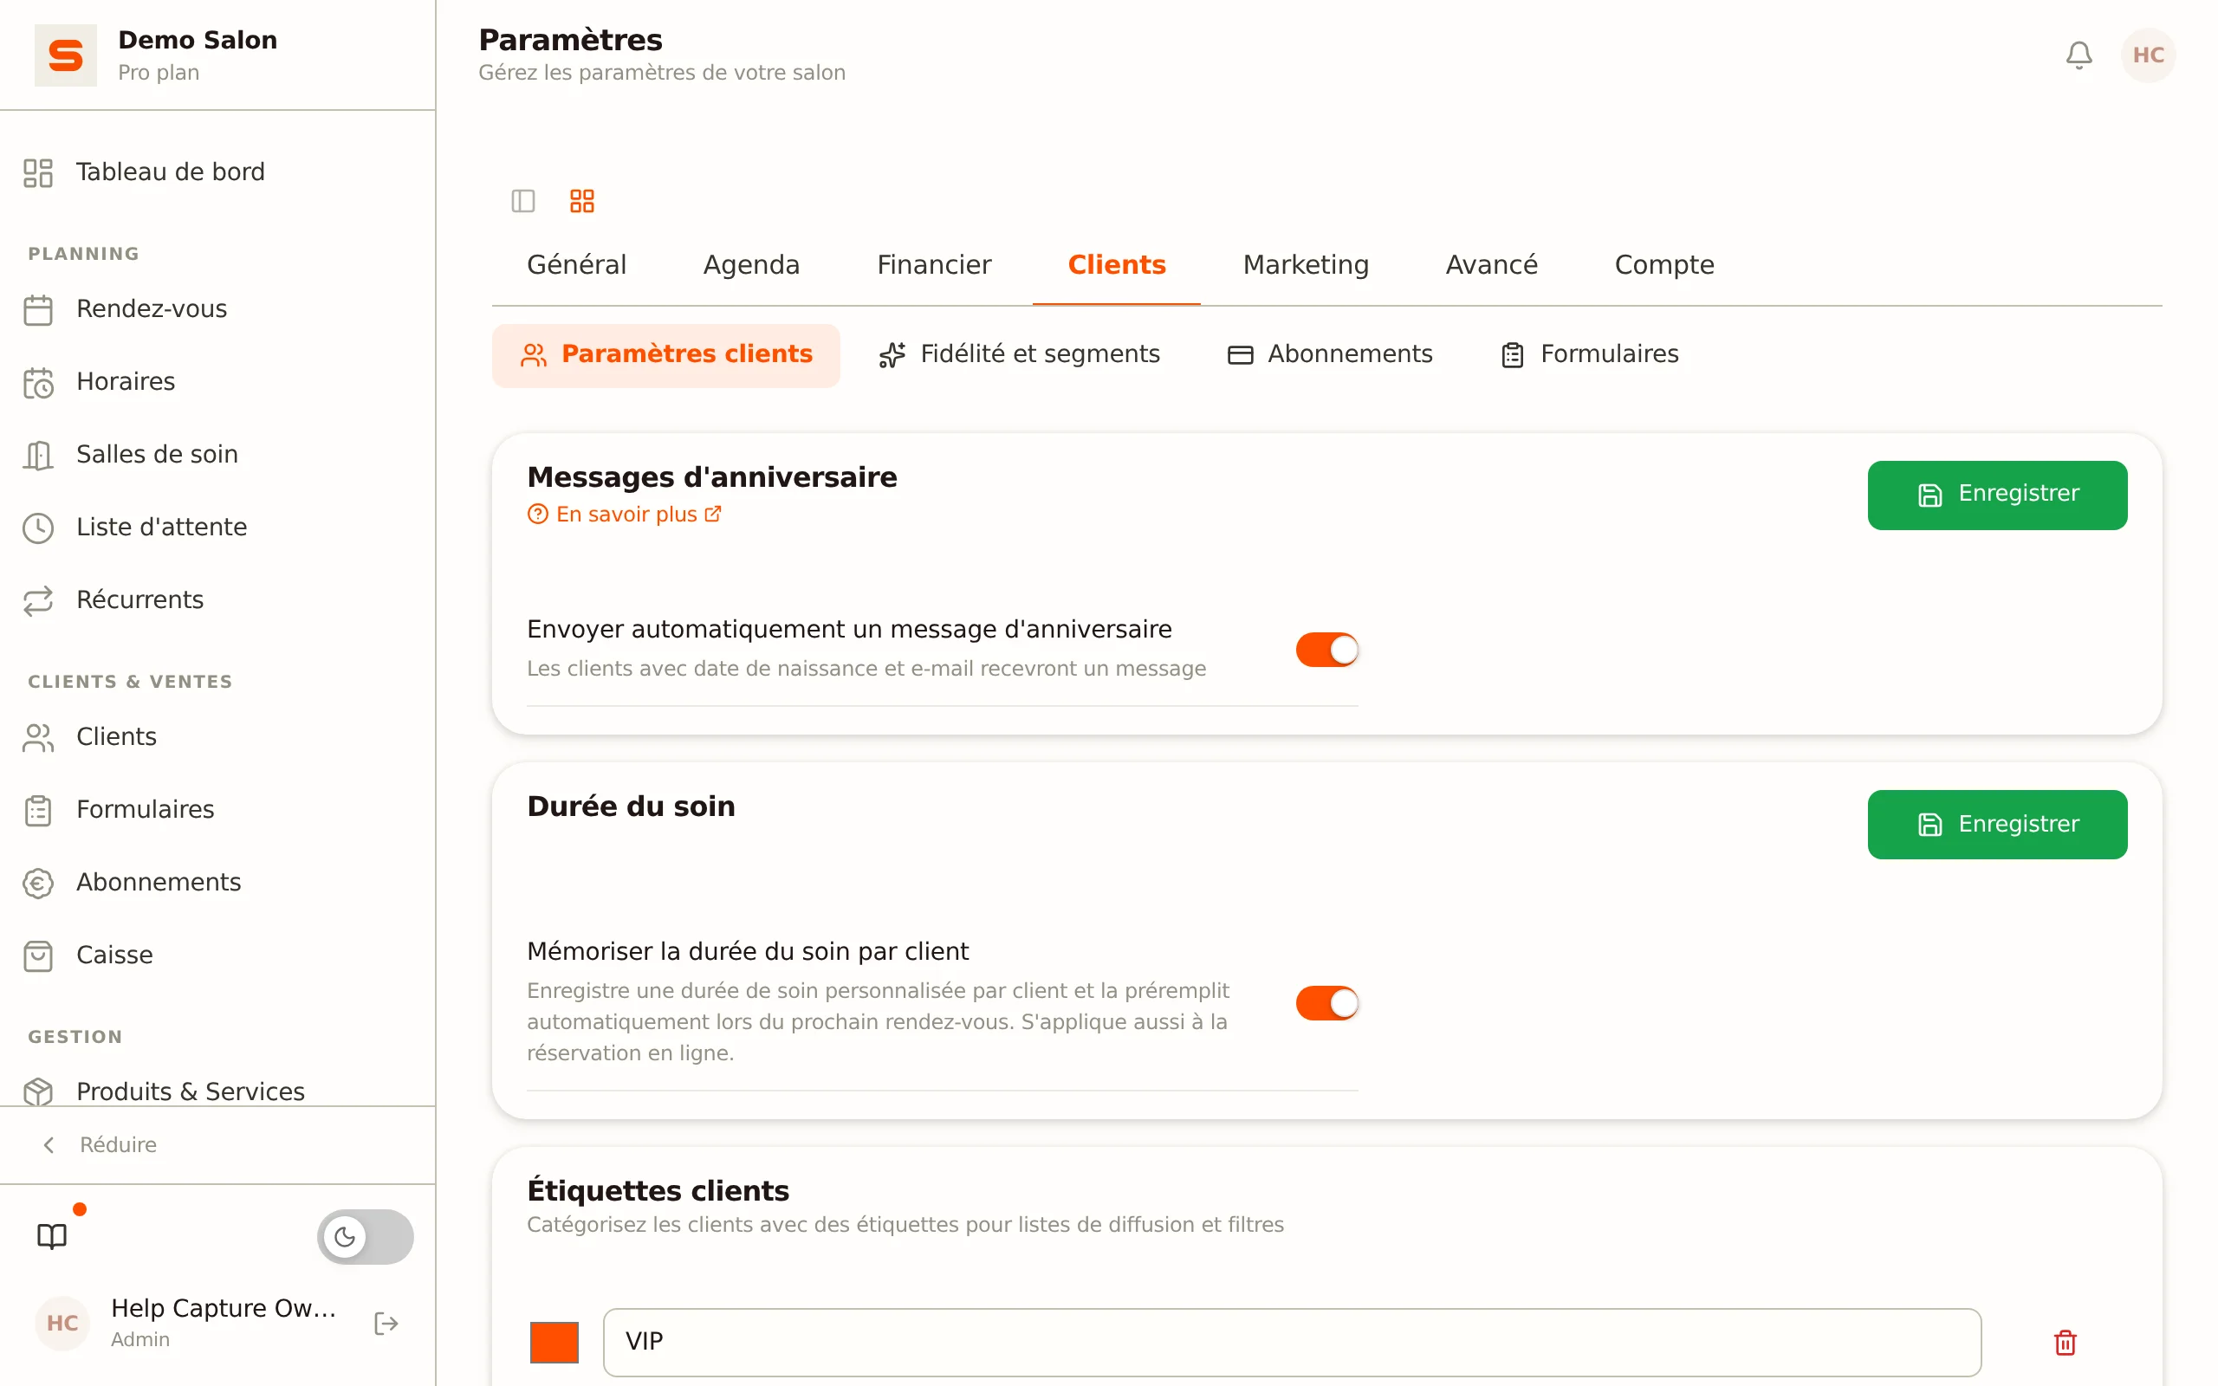
Task: Select the Paramètres clients sub-tab
Action: pos(666,355)
